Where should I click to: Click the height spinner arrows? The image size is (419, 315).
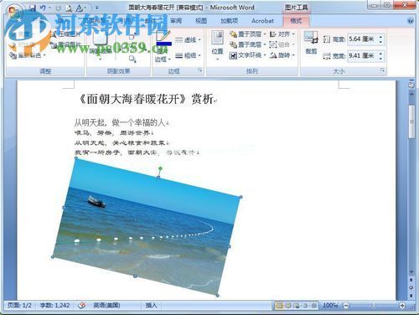click(x=380, y=39)
